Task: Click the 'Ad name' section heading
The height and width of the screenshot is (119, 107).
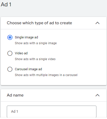Action: point(15,95)
